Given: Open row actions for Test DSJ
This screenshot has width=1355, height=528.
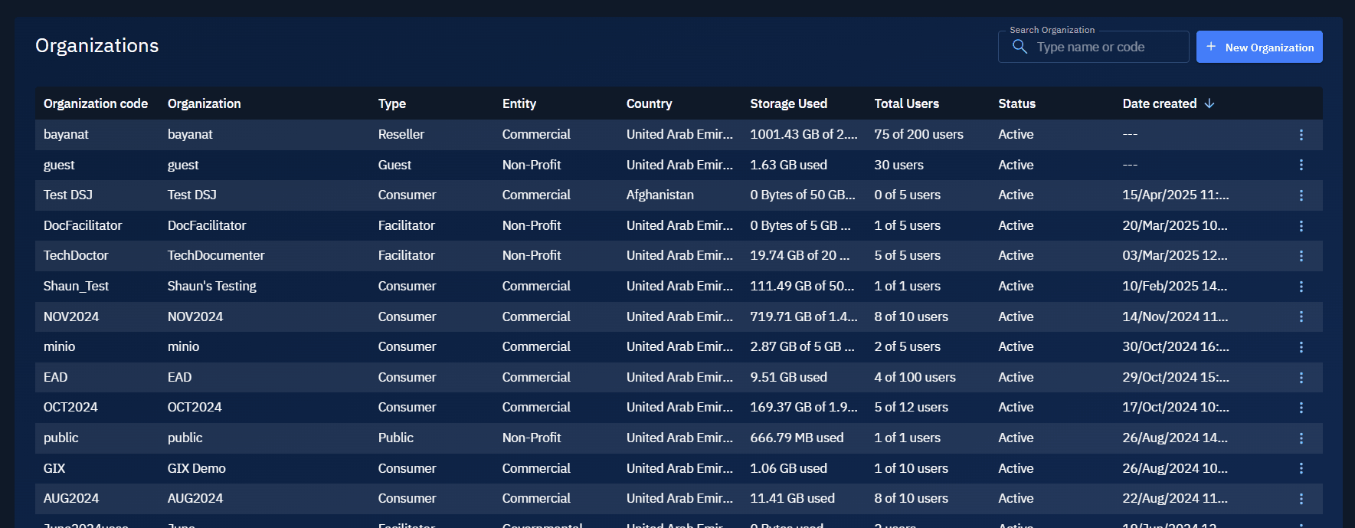Looking at the screenshot, I should (1301, 195).
